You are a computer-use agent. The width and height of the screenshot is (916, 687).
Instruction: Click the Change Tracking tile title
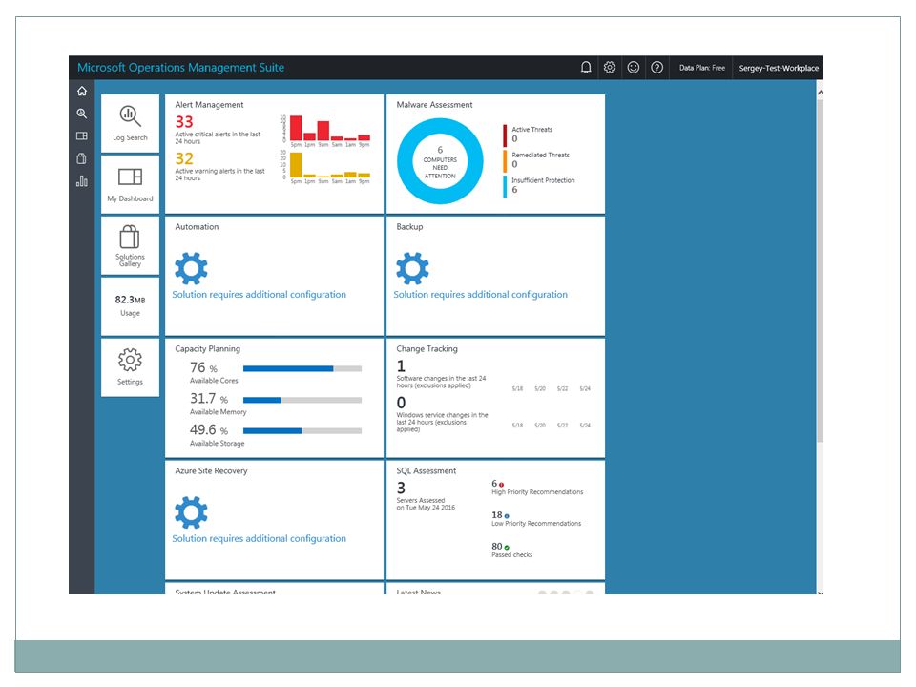(427, 349)
